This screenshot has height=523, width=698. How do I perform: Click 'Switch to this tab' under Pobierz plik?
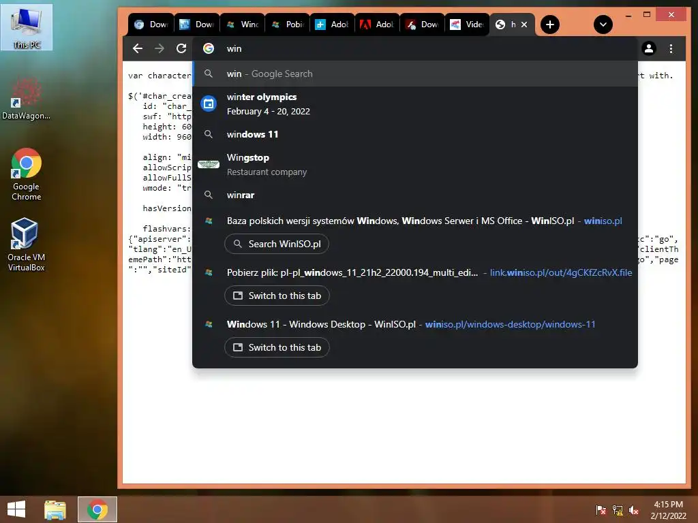click(x=277, y=296)
